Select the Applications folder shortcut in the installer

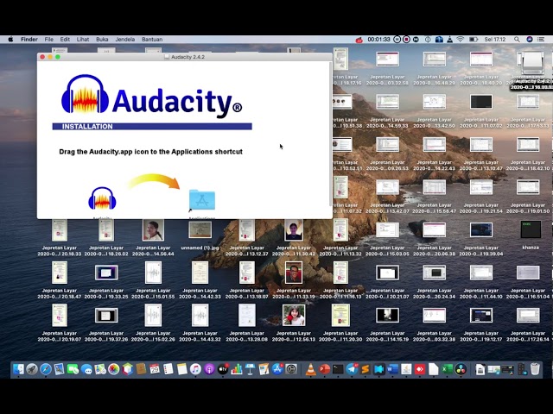202,200
